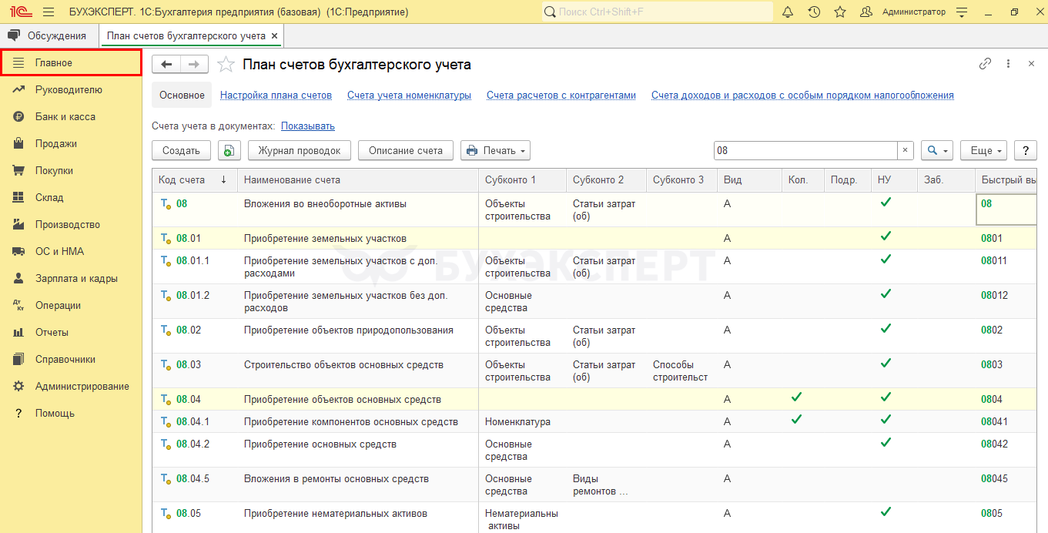
Task: Expand the Еще menu
Action: click(x=984, y=151)
